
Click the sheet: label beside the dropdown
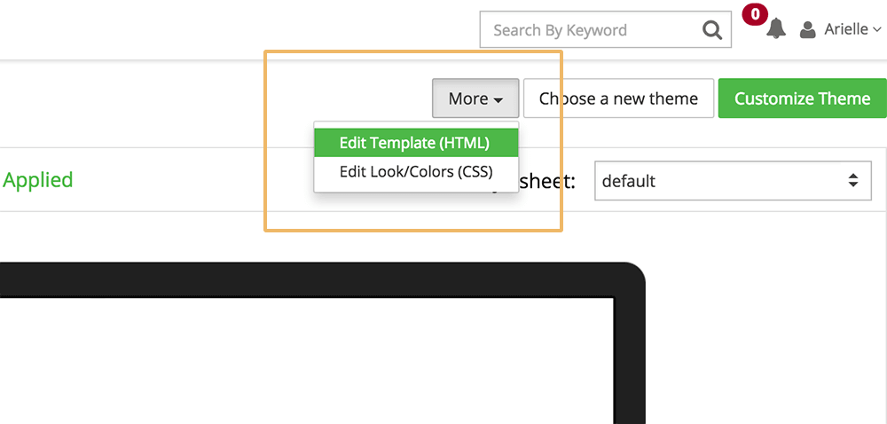coord(546,182)
